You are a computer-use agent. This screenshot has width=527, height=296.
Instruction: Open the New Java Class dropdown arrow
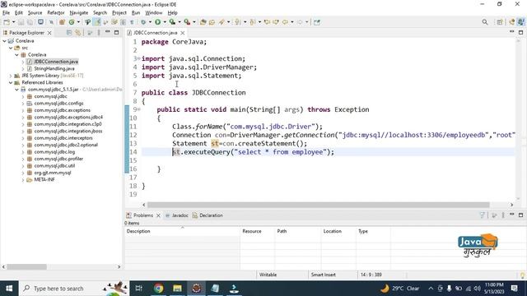point(78,22)
